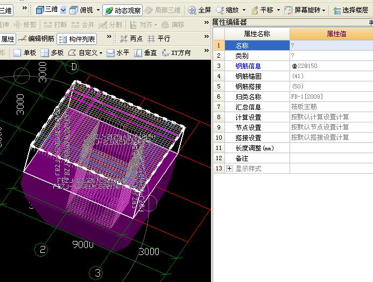Viewport: 373px width, 282px height.
Task: Click the 打断 break tool
Action: point(55,25)
